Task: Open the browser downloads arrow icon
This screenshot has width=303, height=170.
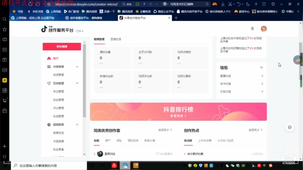Action: point(223,4)
